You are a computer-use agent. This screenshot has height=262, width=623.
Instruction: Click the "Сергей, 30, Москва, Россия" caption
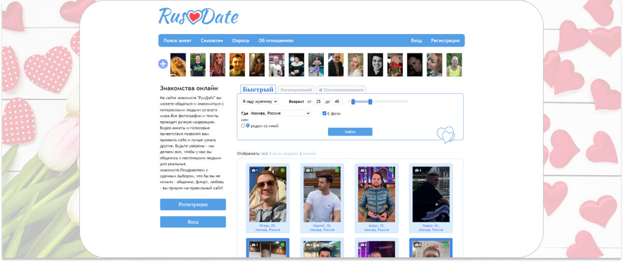coord(322,228)
